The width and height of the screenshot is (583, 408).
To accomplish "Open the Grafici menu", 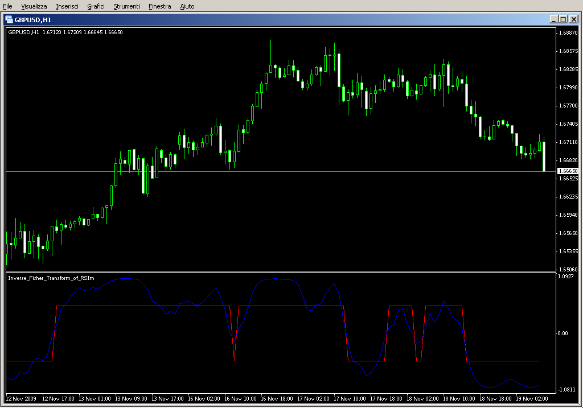I will (x=96, y=6).
